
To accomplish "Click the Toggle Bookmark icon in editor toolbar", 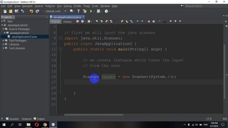I will (x=131, y=21).
